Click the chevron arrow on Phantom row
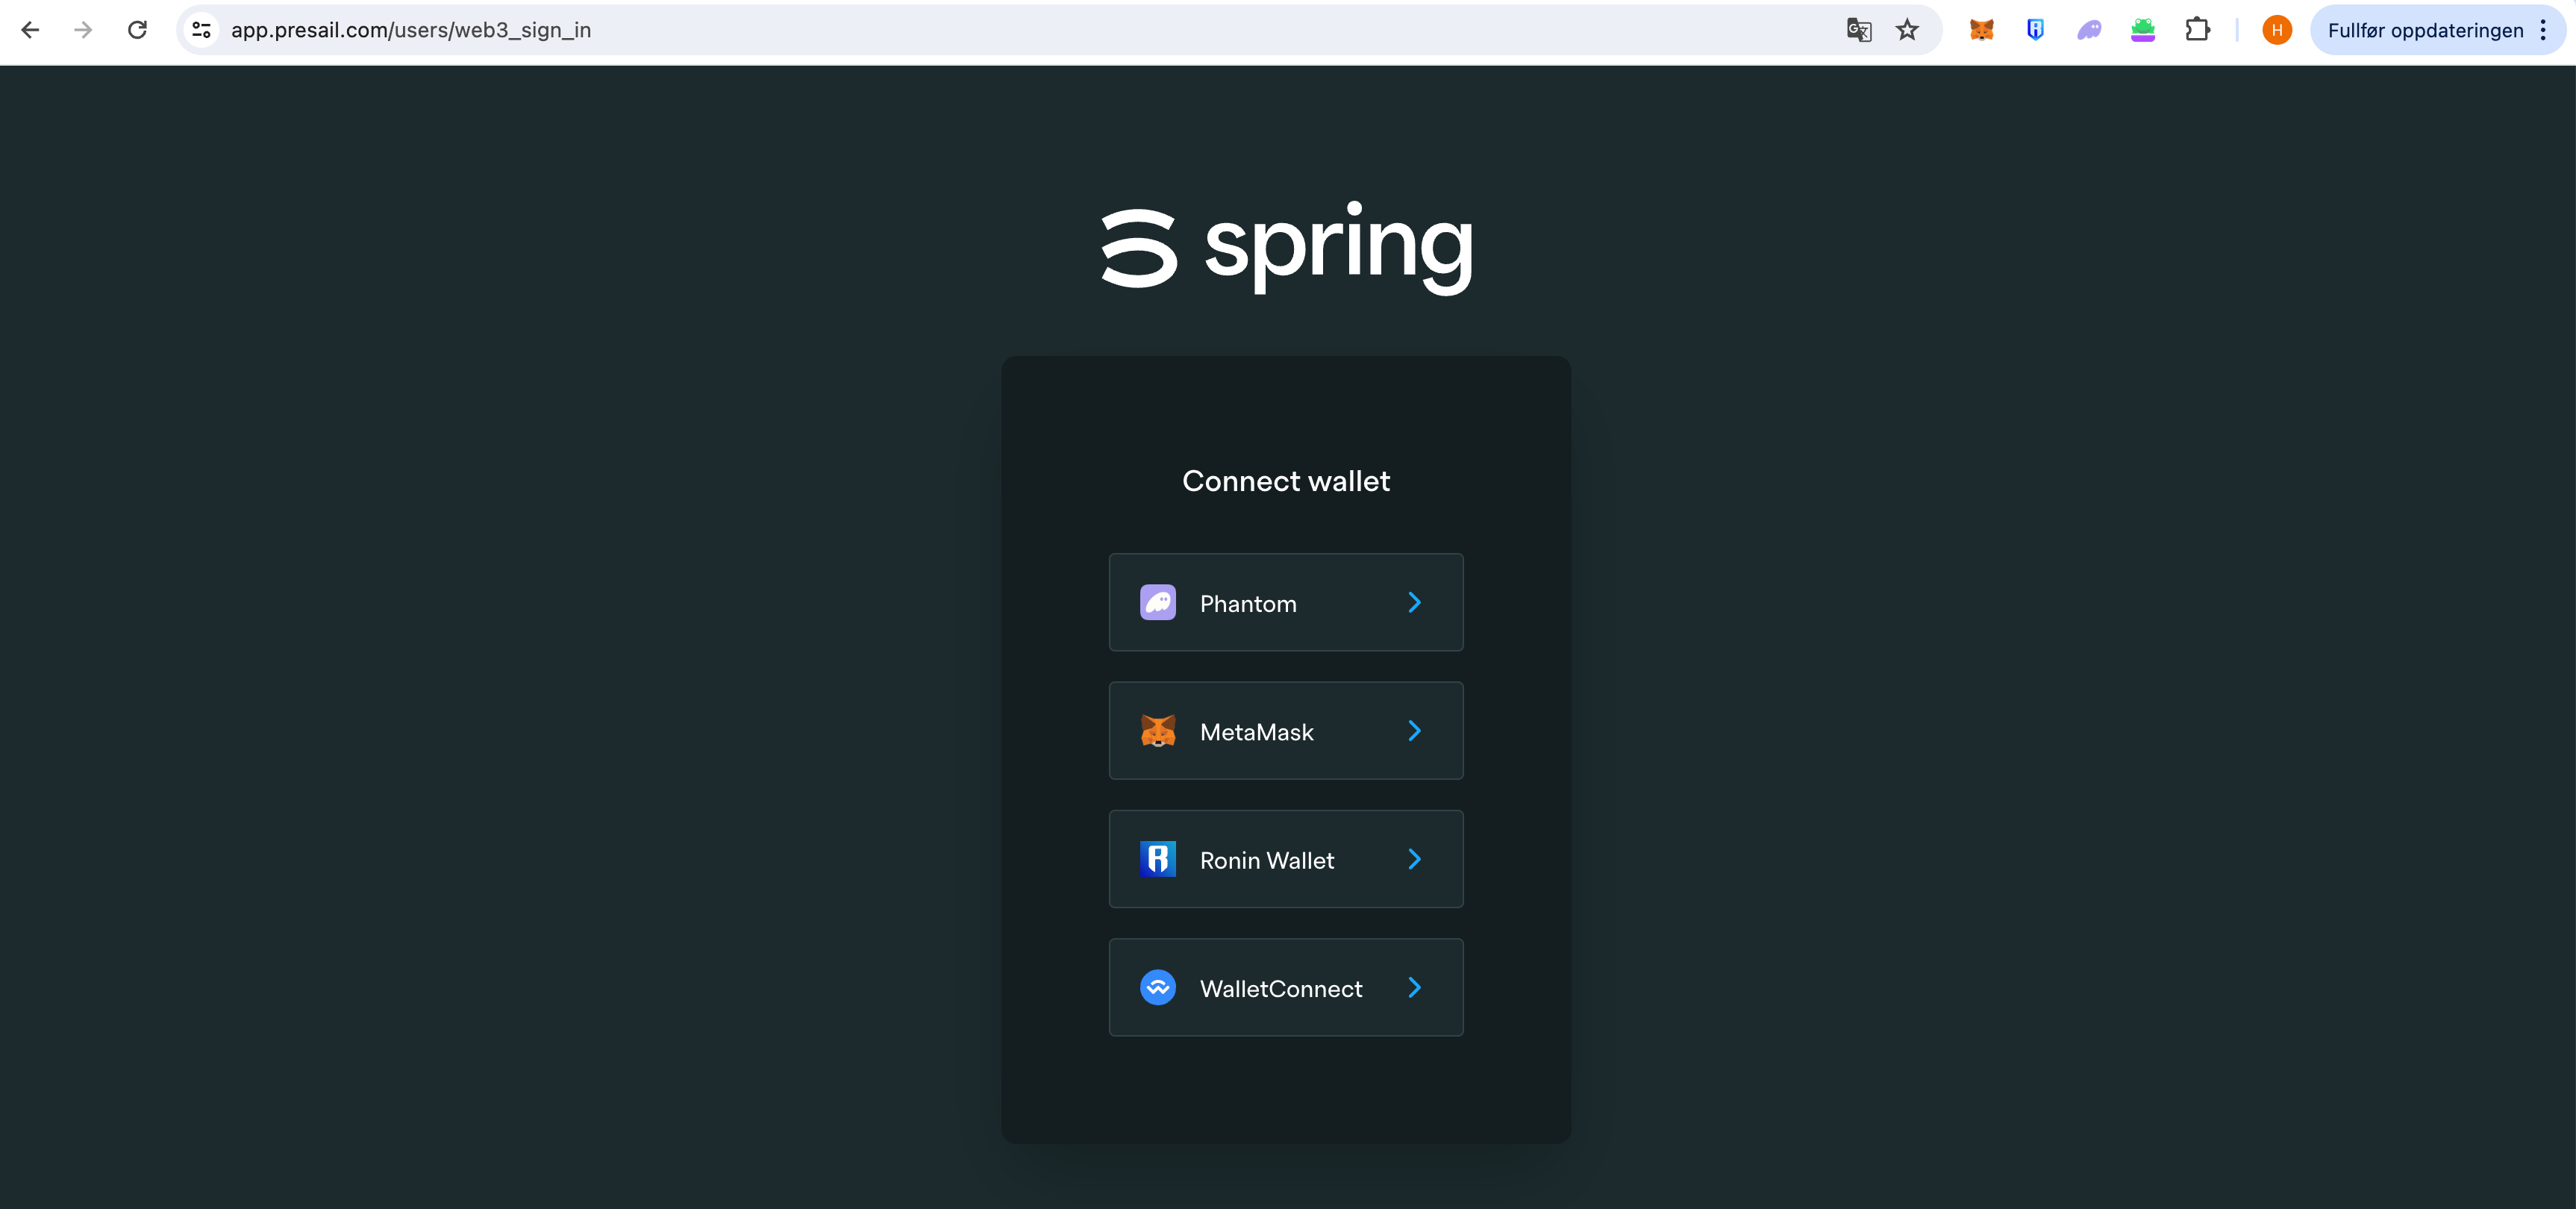The height and width of the screenshot is (1209, 2576). 1415,602
